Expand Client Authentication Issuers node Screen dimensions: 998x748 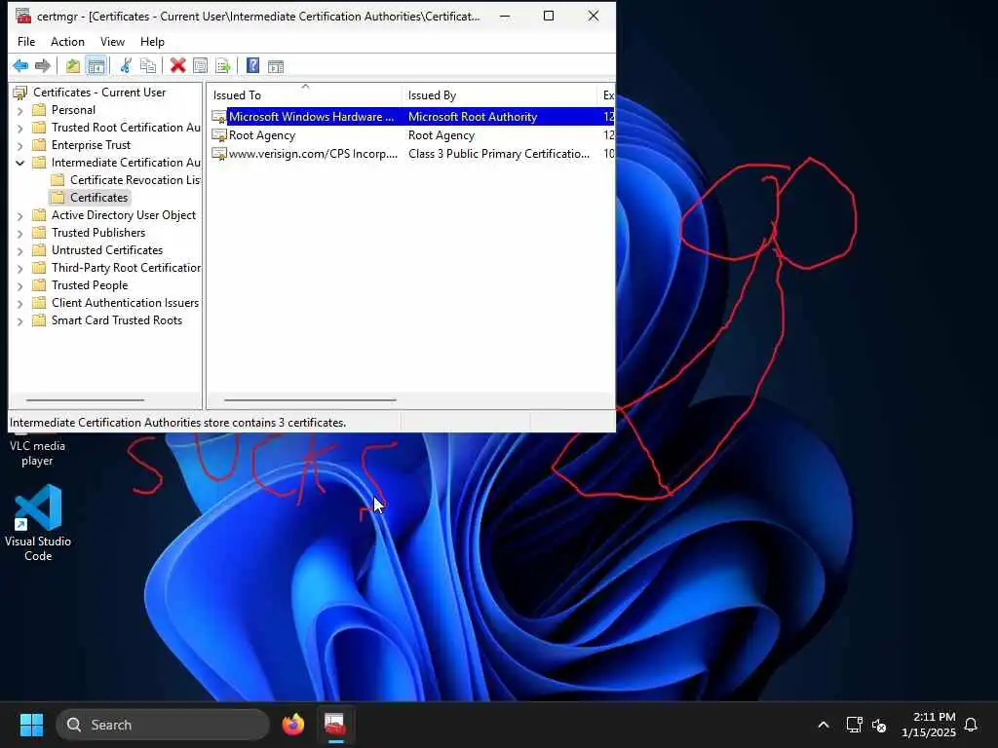[x=19, y=304]
